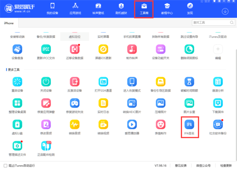This screenshot has height=169, width=237.
Task: Open the 修复游戏失效 gamepad tool
Action: 75,103
